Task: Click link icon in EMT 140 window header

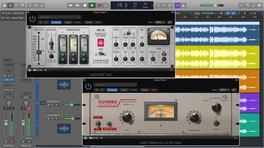Action: (170, 22)
